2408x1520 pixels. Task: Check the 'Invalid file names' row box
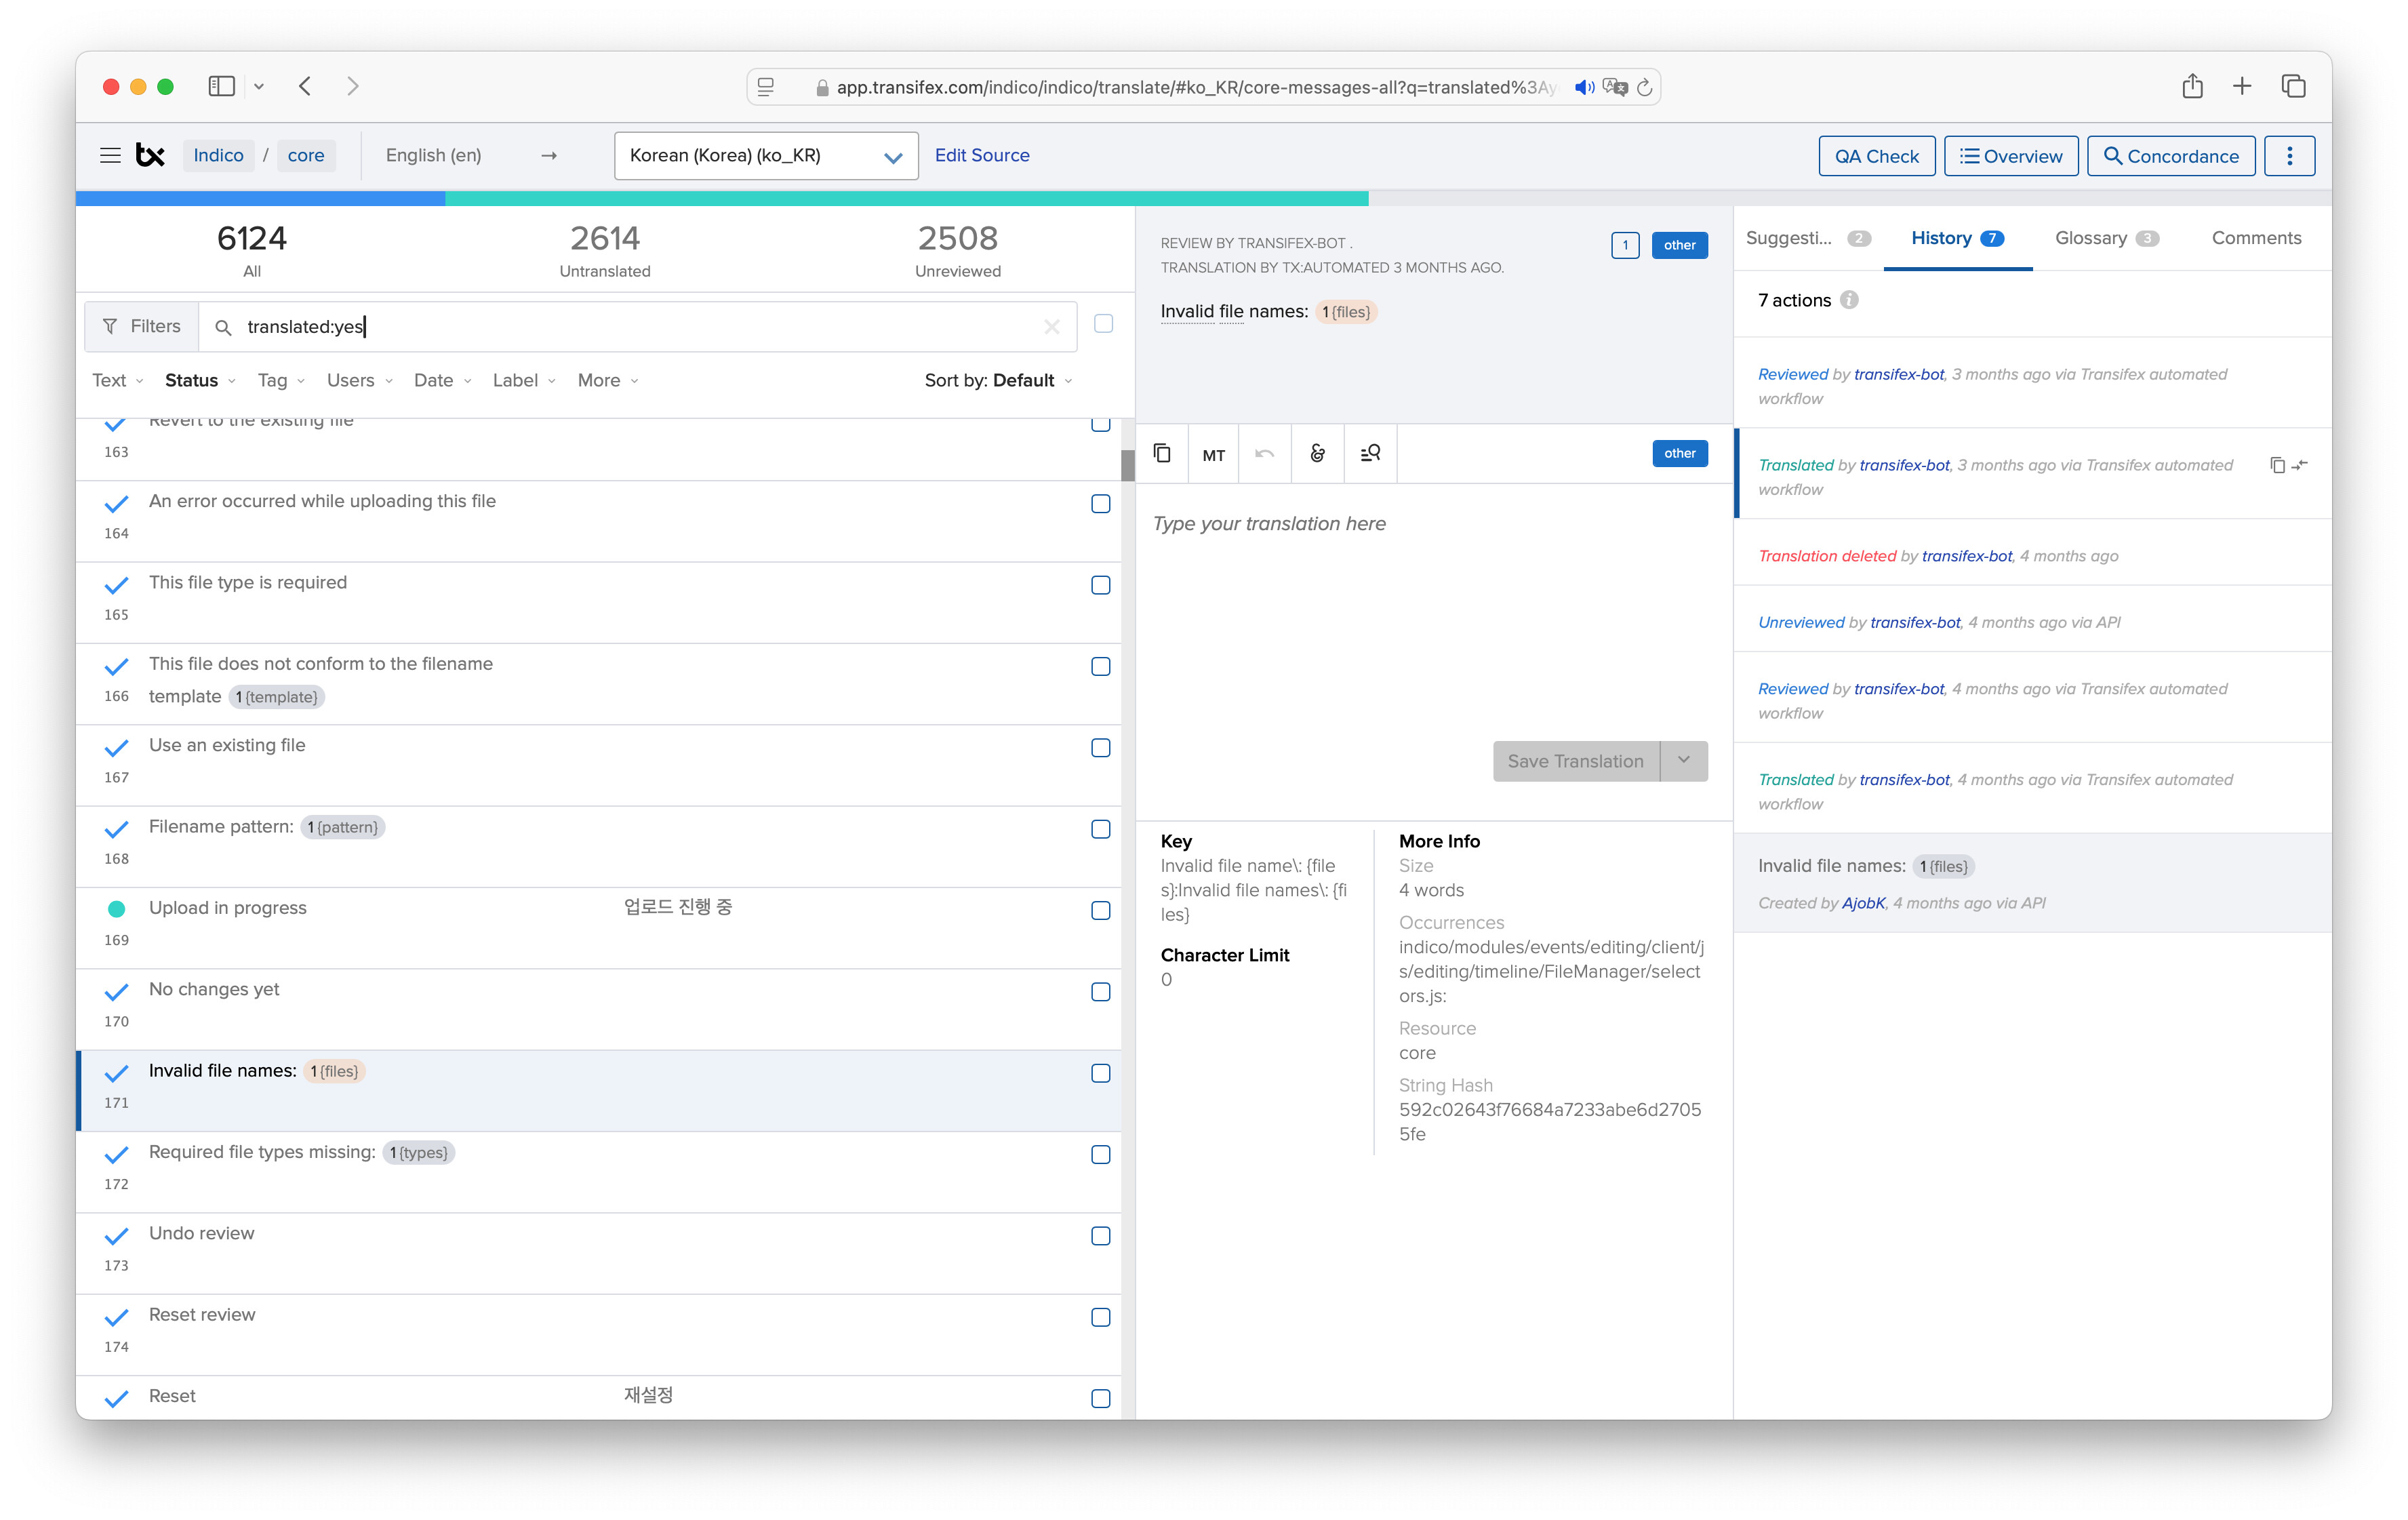click(1100, 1073)
